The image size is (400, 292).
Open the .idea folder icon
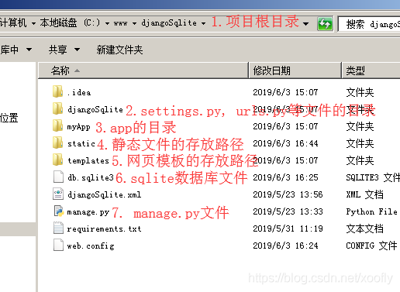point(57,91)
